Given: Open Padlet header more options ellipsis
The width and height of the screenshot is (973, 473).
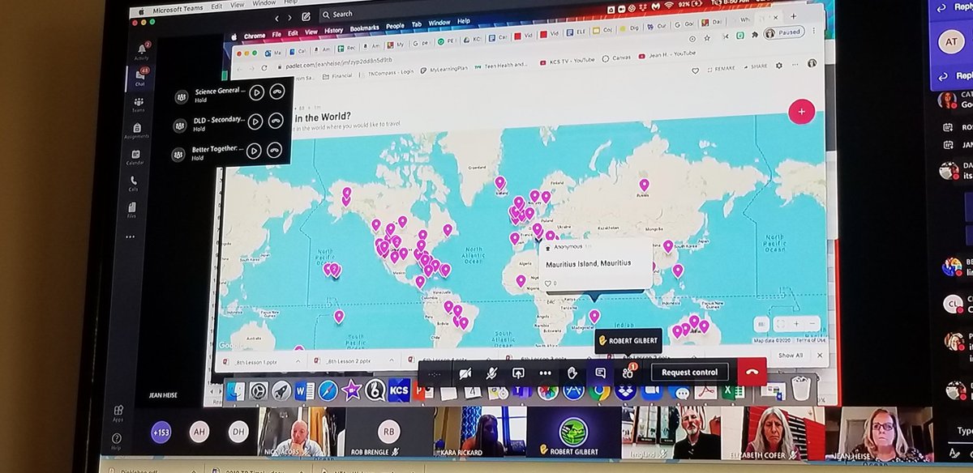Looking at the screenshot, I should pos(795,65).
